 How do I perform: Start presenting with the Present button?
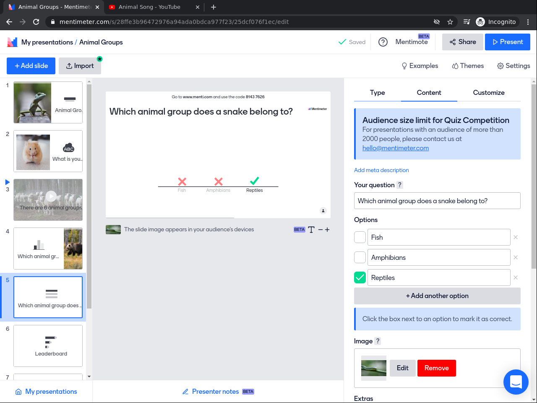(508, 42)
